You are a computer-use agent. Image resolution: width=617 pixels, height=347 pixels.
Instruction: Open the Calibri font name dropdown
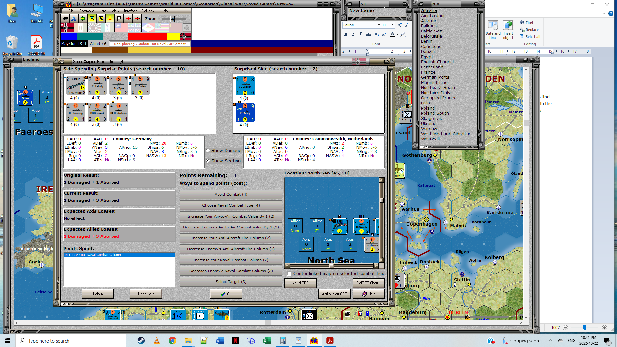[x=379, y=25]
